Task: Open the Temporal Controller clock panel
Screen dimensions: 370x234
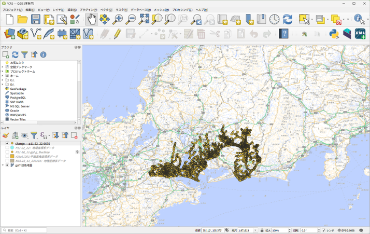Action: tap(274, 20)
